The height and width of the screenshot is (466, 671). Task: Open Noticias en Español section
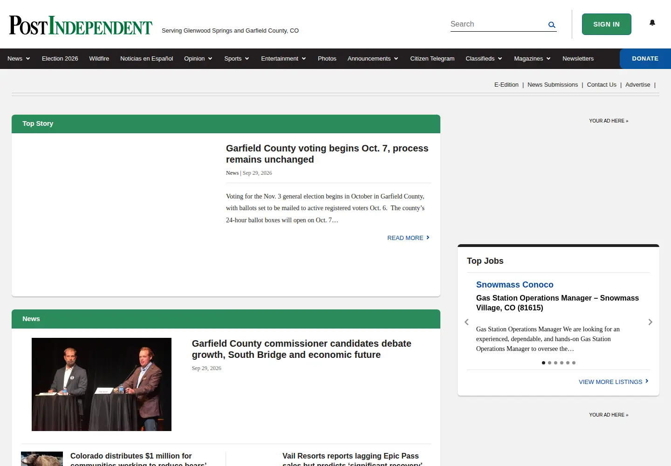point(146,59)
